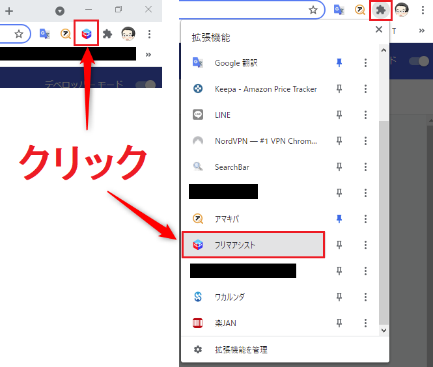433x367 pixels.
Task: Pin ワカルンダ to the toolbar
Action: click(339, 297)
